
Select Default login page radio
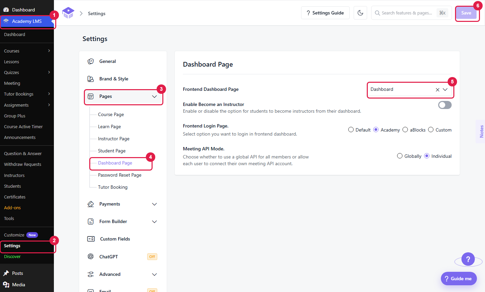[351, 130]
